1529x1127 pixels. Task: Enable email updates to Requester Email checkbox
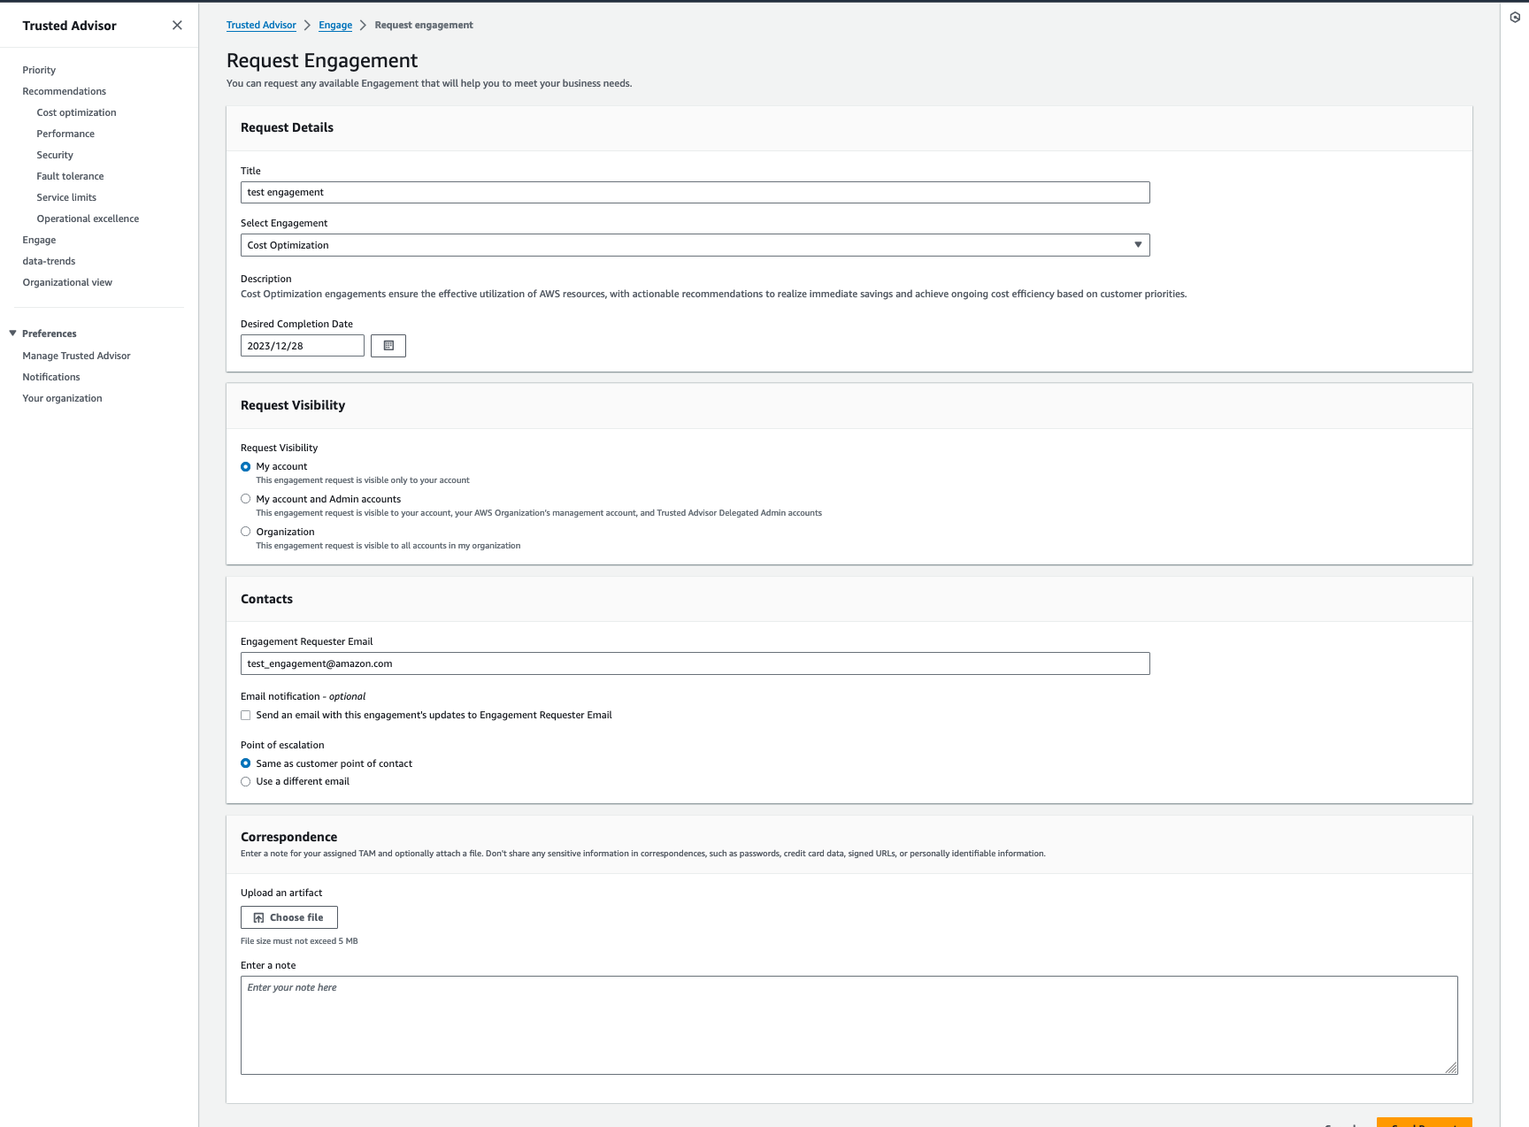click(x=246, y=716)
